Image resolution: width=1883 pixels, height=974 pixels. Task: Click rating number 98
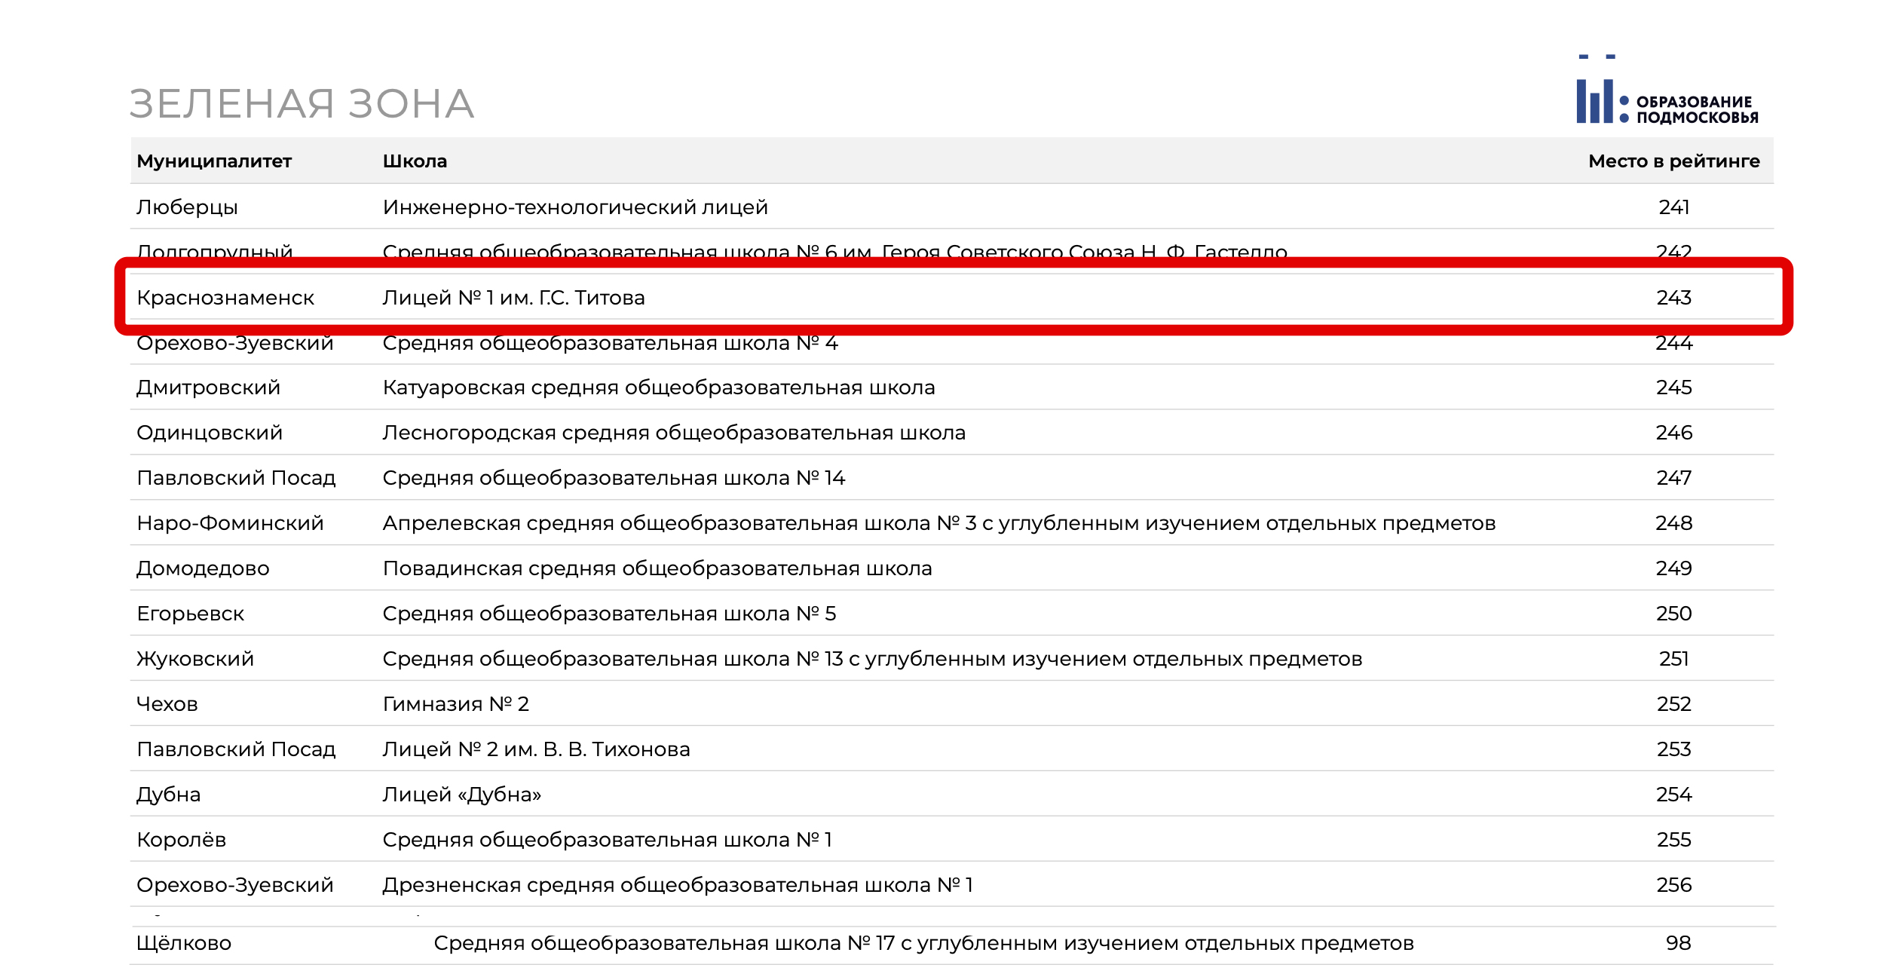click(1678, 943)
